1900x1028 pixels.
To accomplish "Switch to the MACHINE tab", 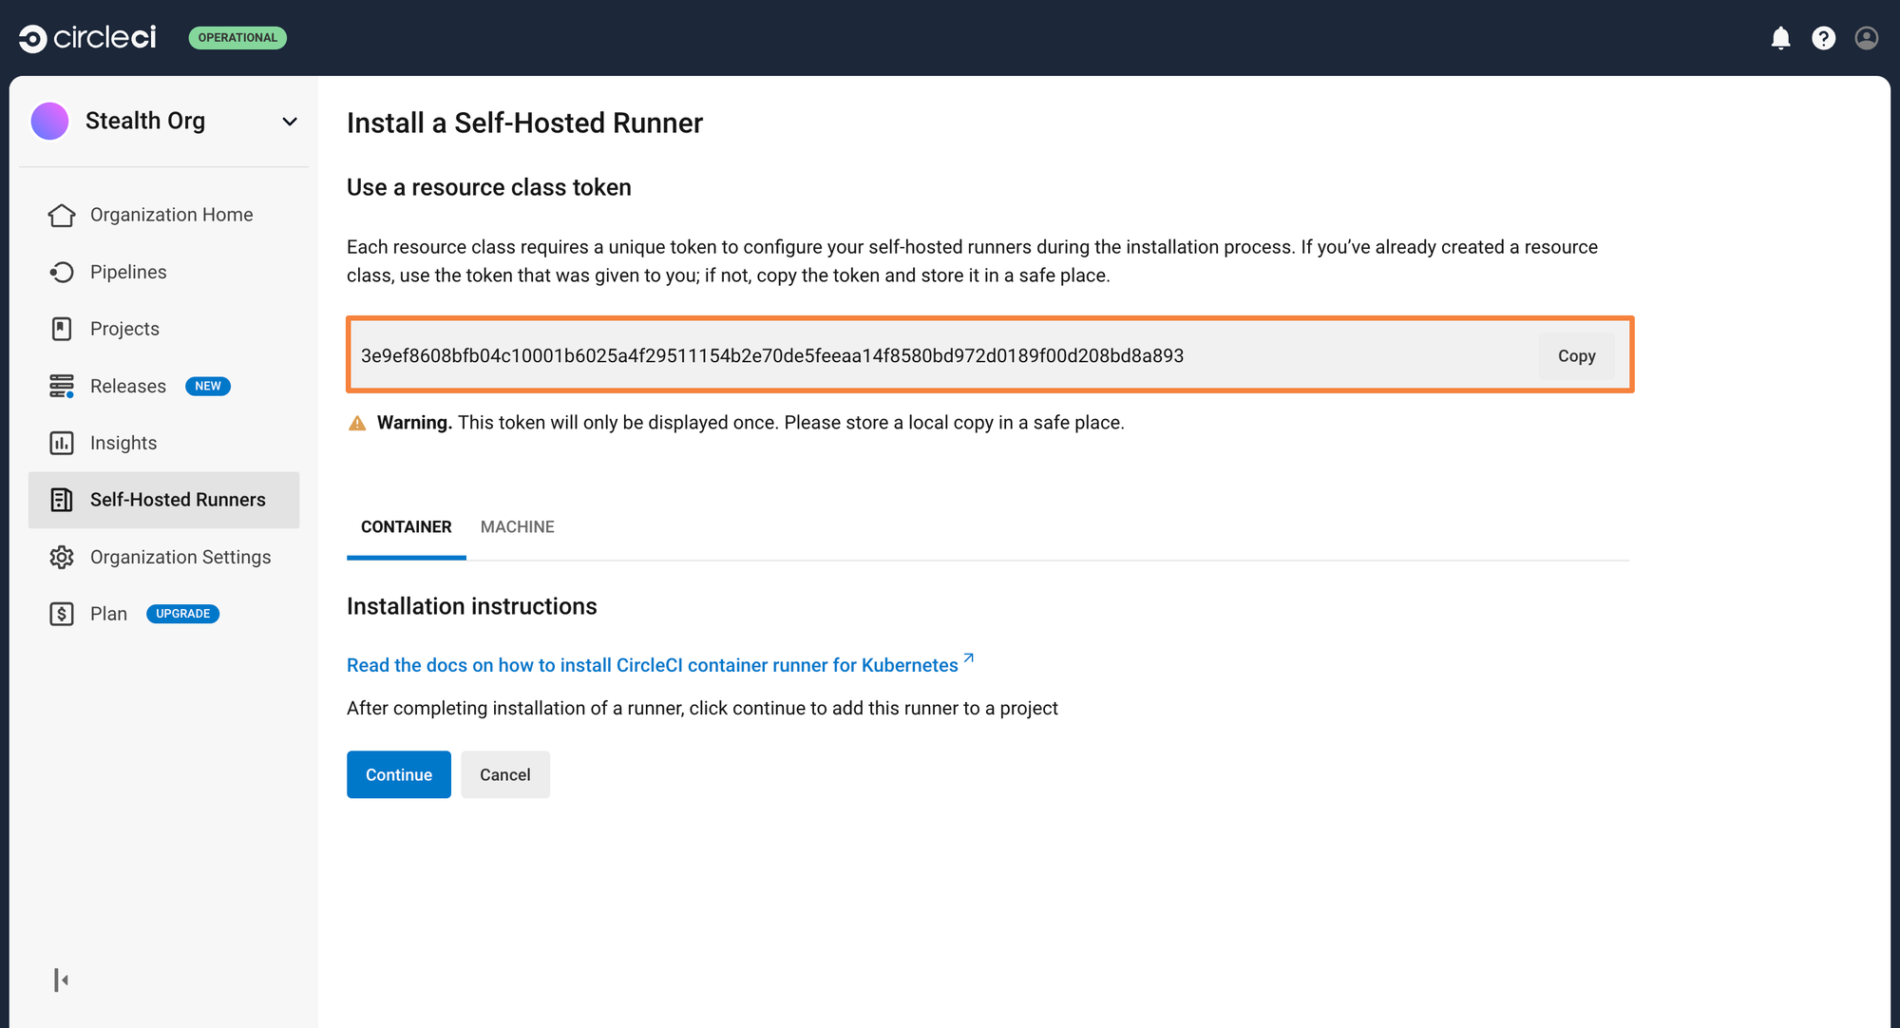I will tap(517, 527).
